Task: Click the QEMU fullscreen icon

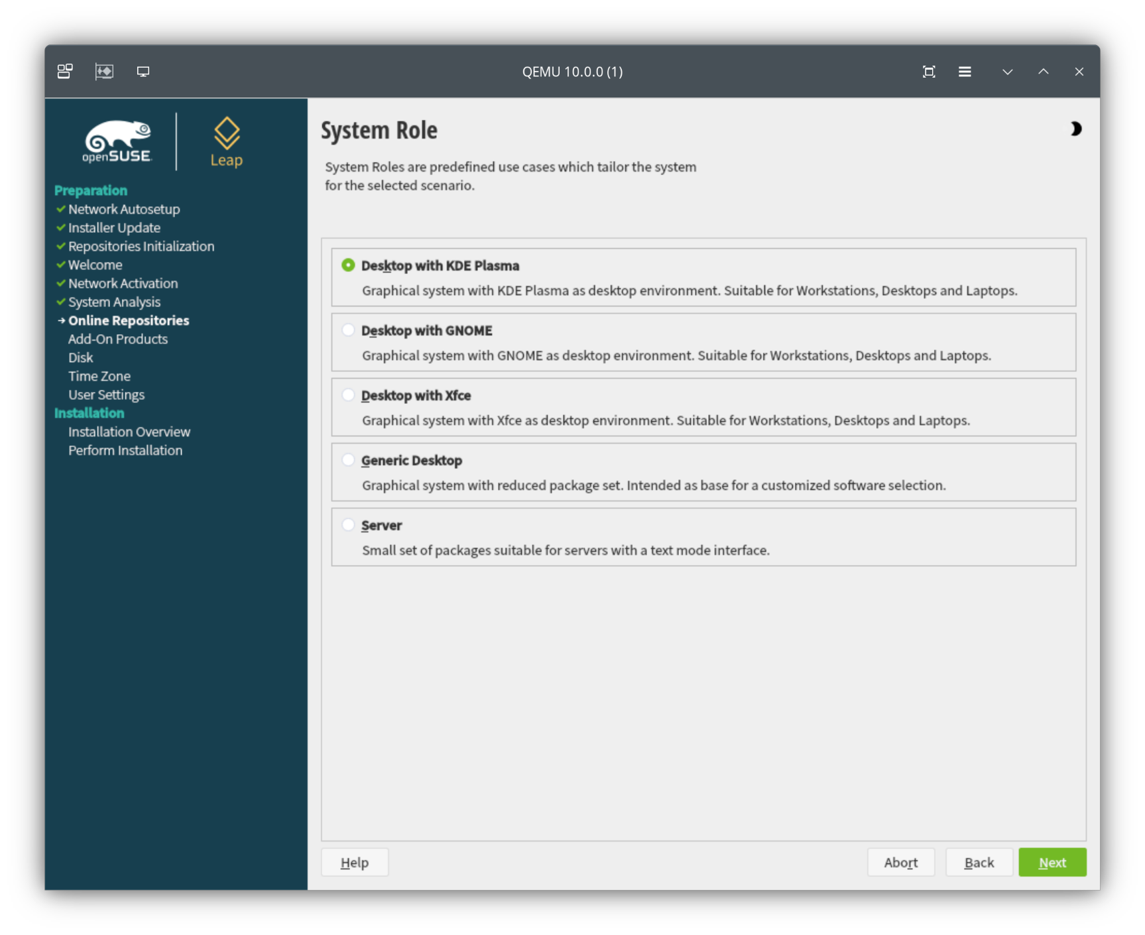Action: coord(928,71)
